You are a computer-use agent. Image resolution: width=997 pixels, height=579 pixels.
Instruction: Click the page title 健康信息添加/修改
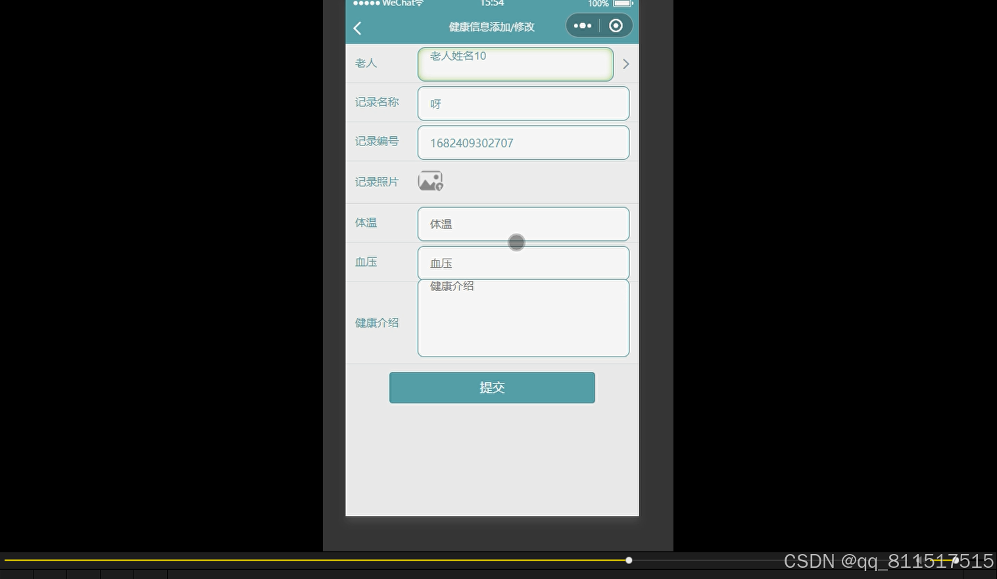point(492,27)
